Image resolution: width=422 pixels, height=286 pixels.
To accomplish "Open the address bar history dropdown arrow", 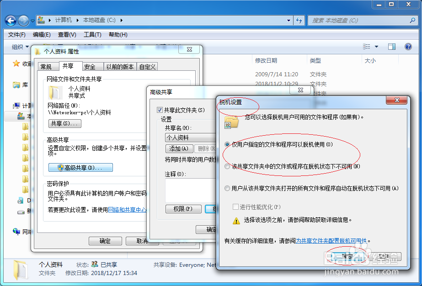I will pyautogui.click(x=288, y=20).
